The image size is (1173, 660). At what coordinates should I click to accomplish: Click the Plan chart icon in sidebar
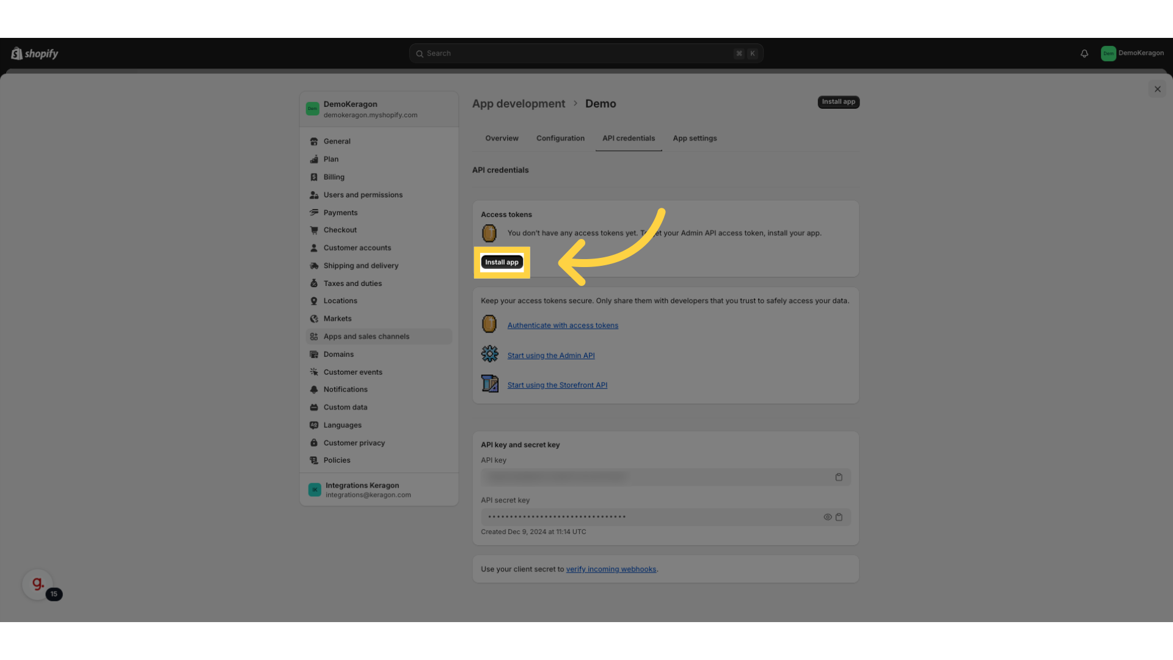point(314,159)
